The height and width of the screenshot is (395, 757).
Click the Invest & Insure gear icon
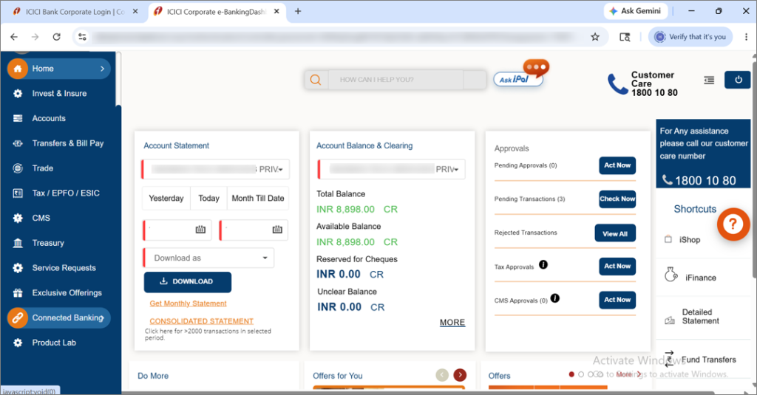pyautogui.click(x=18, y=94)
